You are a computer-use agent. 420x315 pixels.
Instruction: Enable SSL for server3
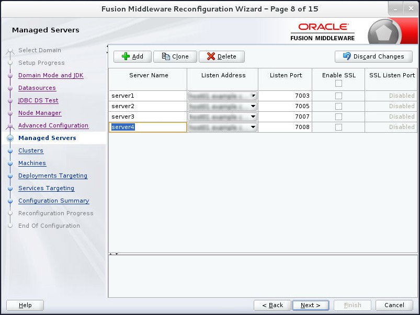338,116
